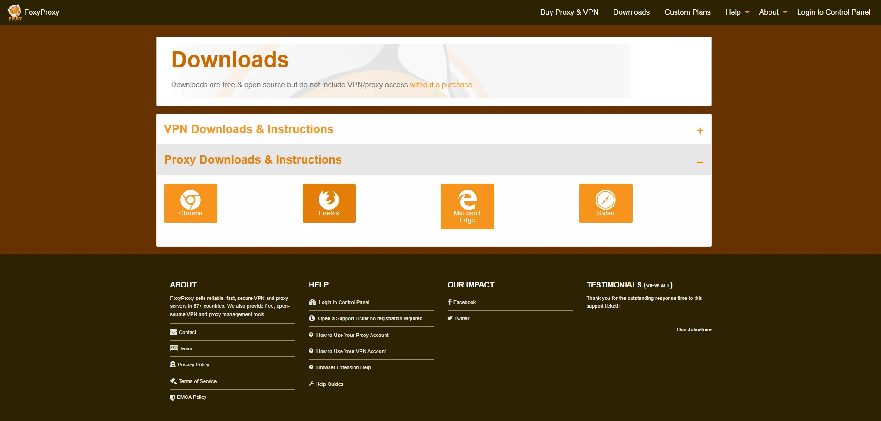Click the gavel icon beside Terms of Service
This screenshot has width=881, height=421.
(174, 381)
